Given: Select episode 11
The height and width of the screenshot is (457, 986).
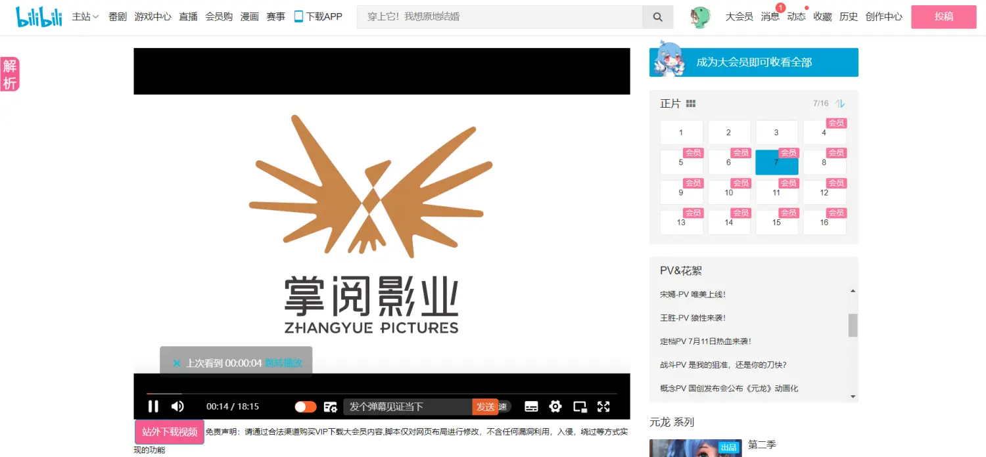Looking at the screenshot, I should (776, 192).
